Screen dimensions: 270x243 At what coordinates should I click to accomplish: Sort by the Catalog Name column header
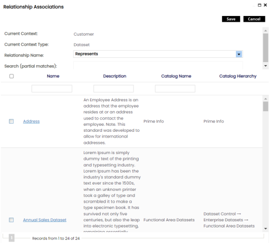pos(176,76)
